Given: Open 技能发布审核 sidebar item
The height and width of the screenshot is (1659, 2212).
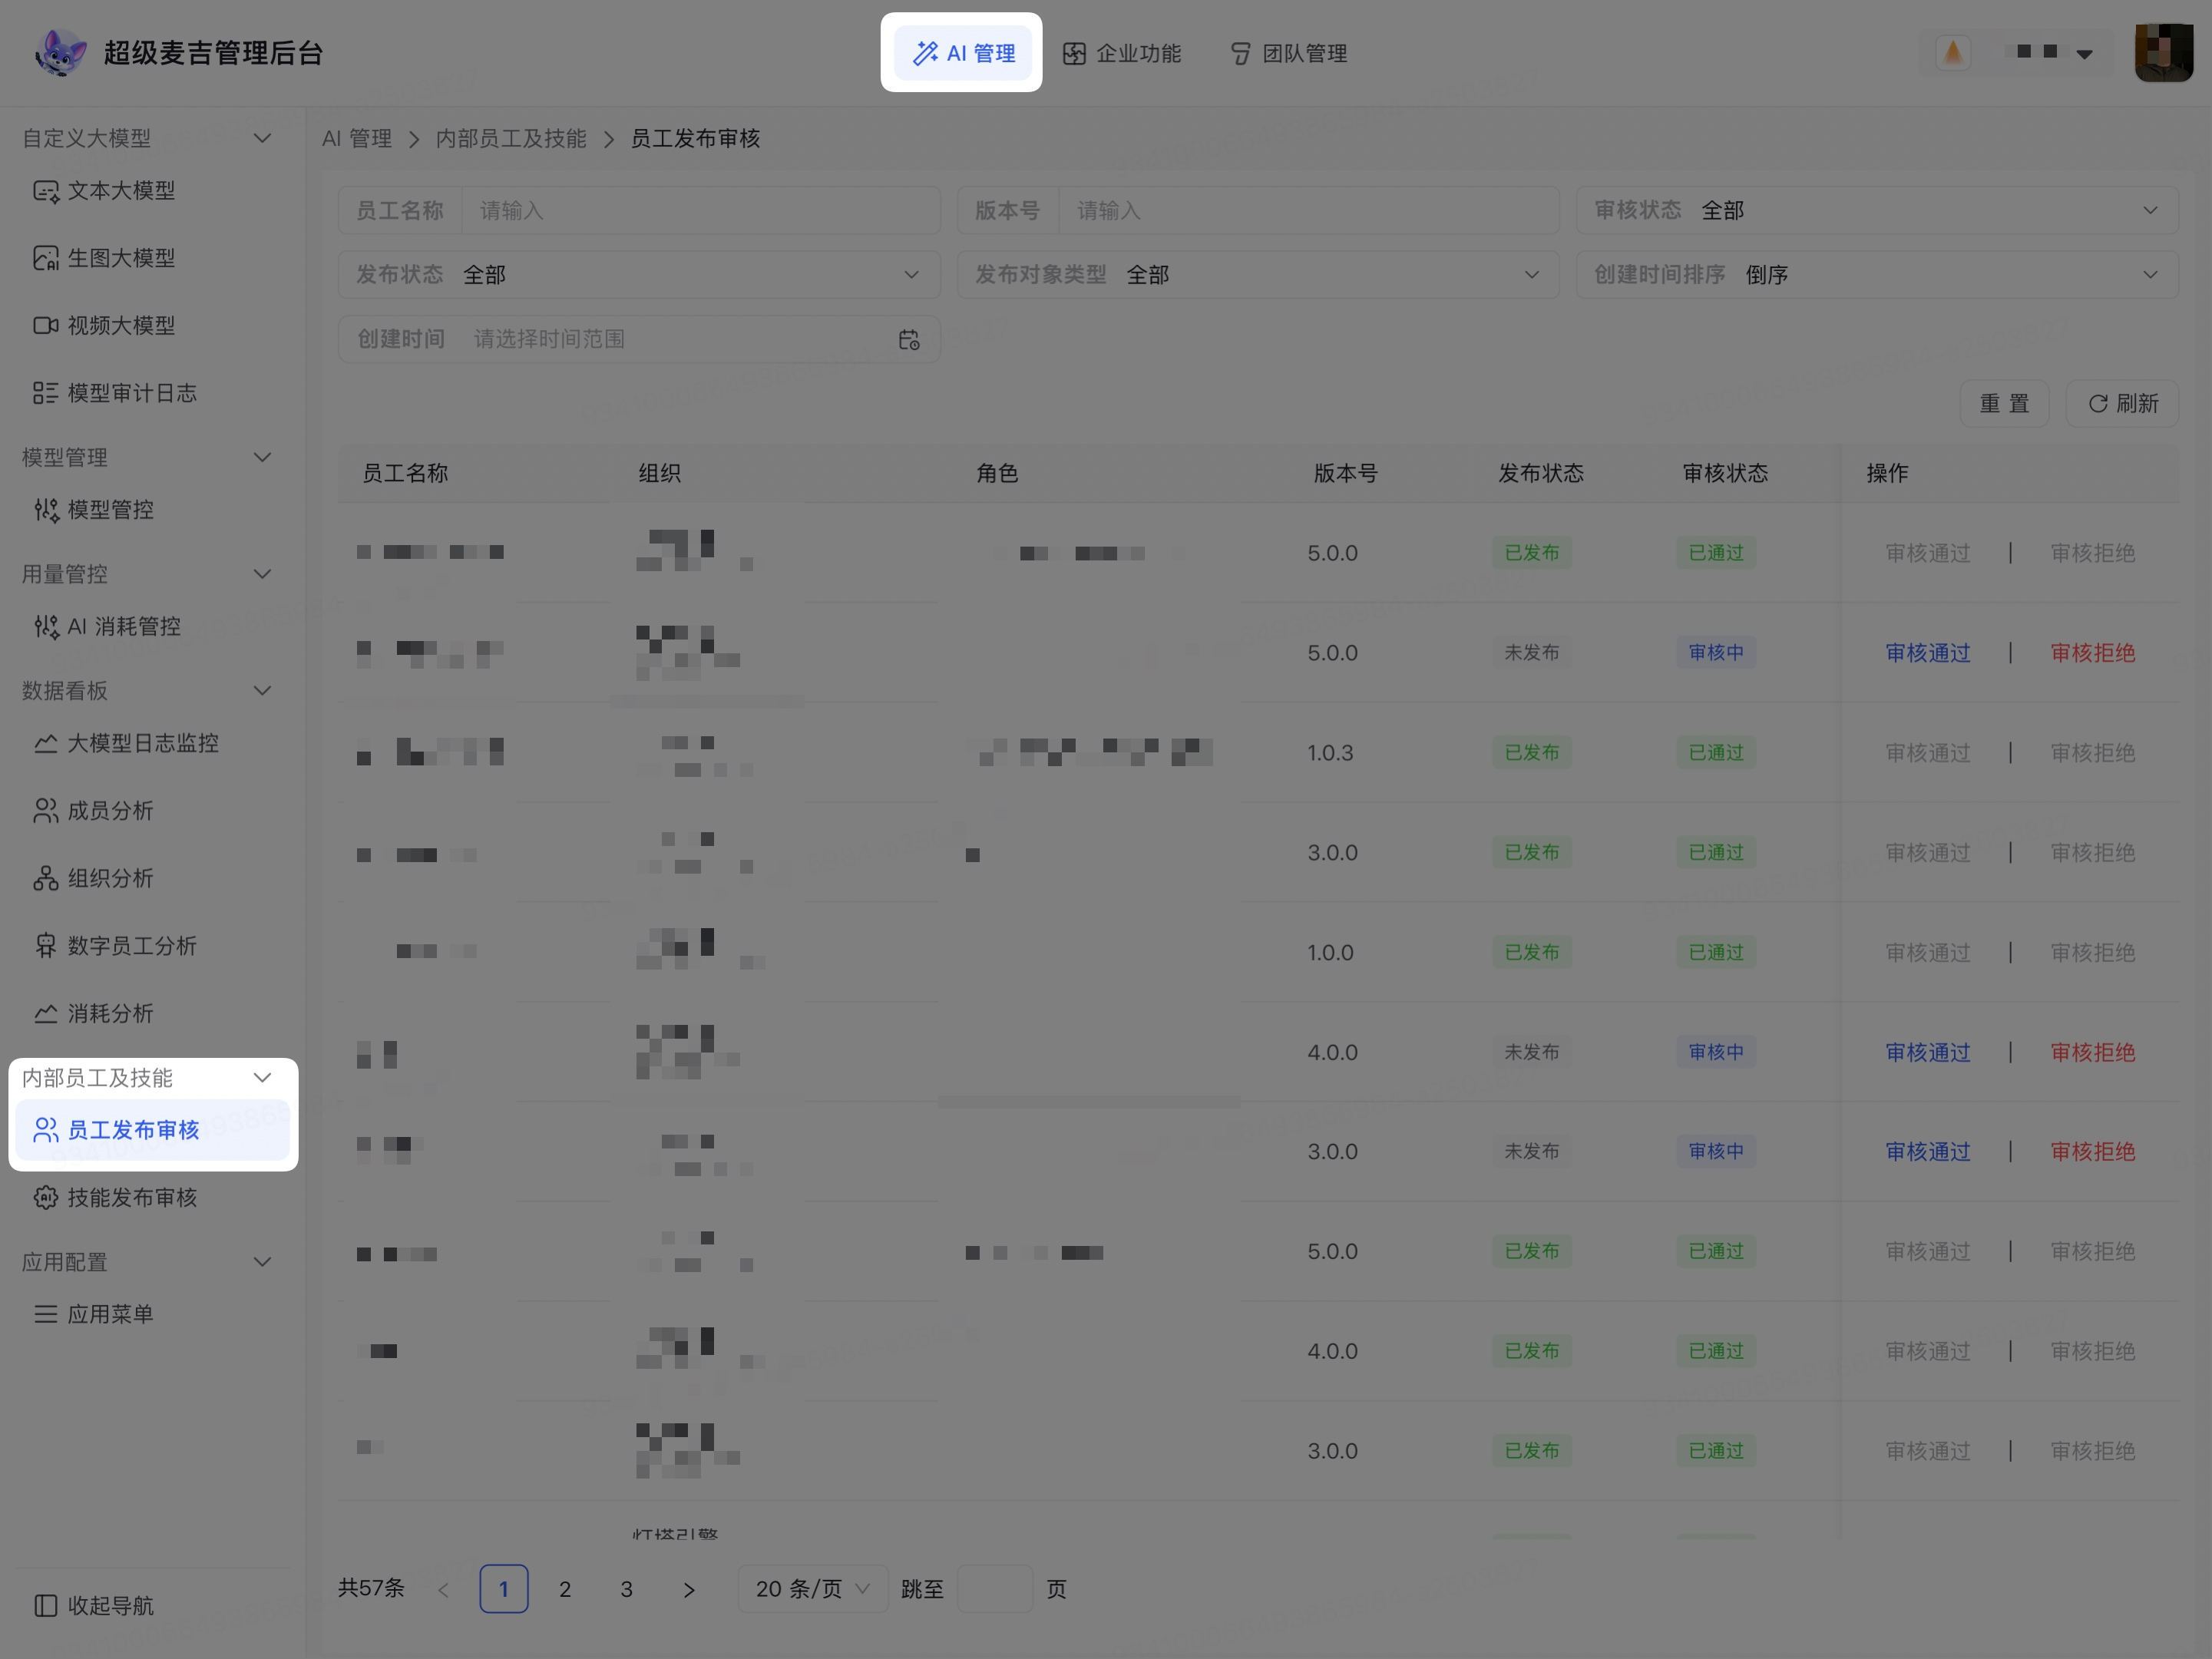Looking at the screenshot, I should [x=152, y=1198].
